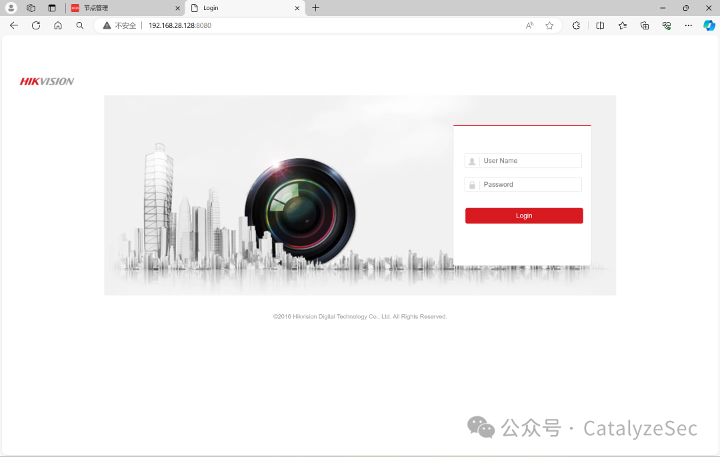Focus the User Name input field
Image resolution: width=720 pixels, height=457 pixels.
point(523,161)
